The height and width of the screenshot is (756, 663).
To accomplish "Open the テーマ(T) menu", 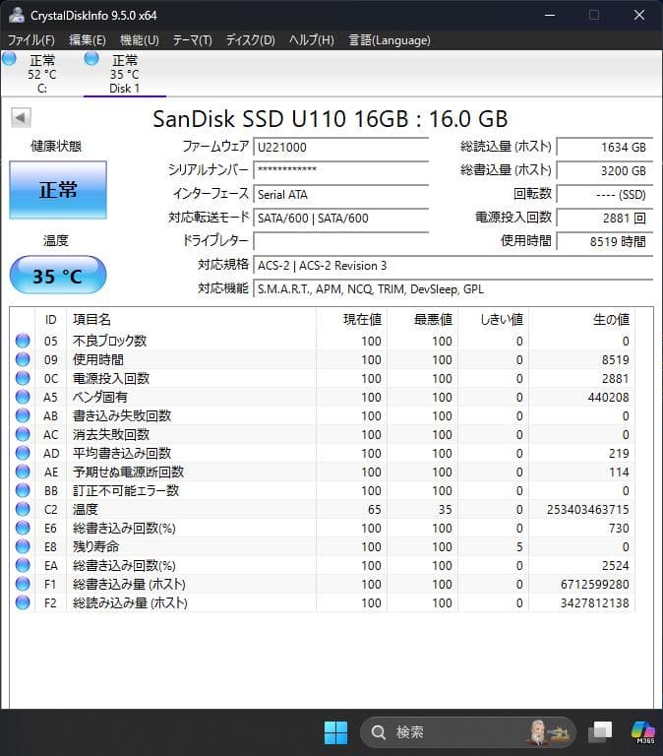I will (x=192, y=40).
